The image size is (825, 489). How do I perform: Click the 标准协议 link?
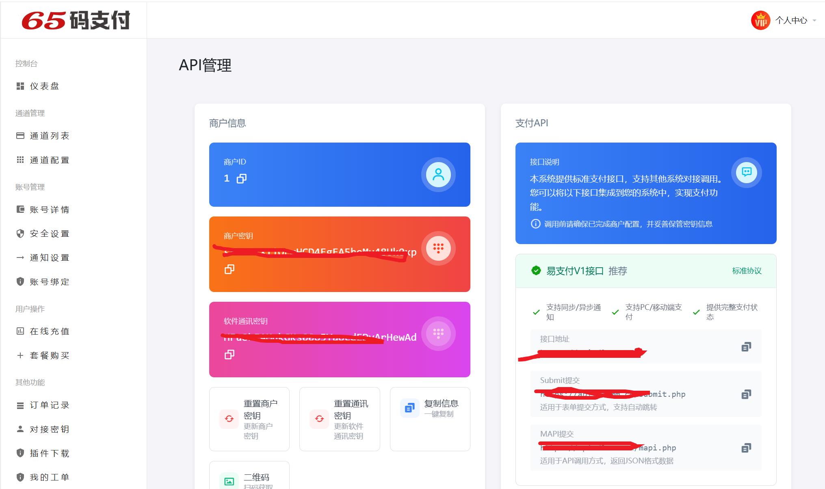pyautogui.click(x=747, y=271)
